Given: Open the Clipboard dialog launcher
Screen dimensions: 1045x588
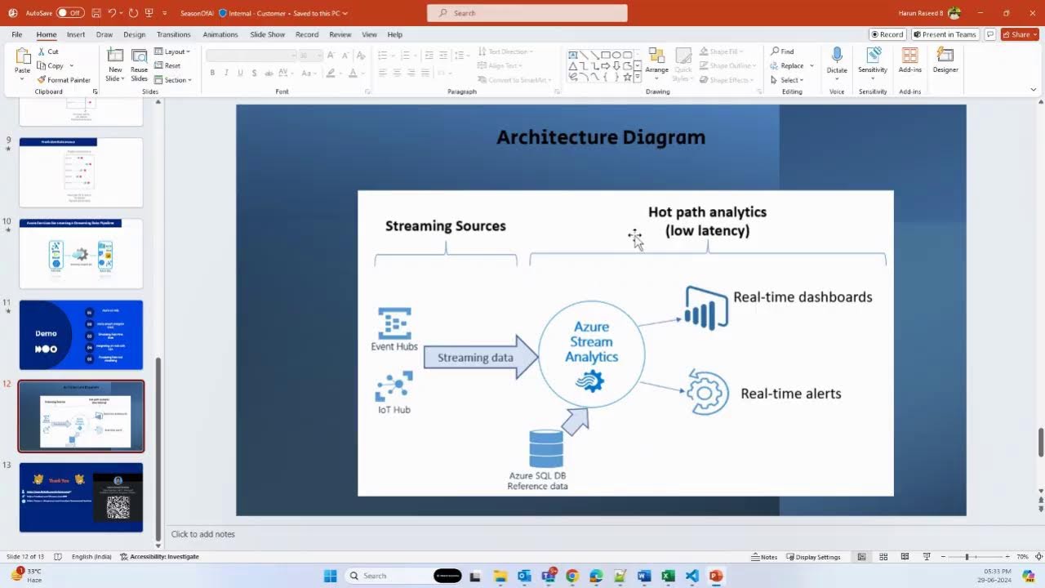Looking at the screenshot, I should [x=95, y=91].
